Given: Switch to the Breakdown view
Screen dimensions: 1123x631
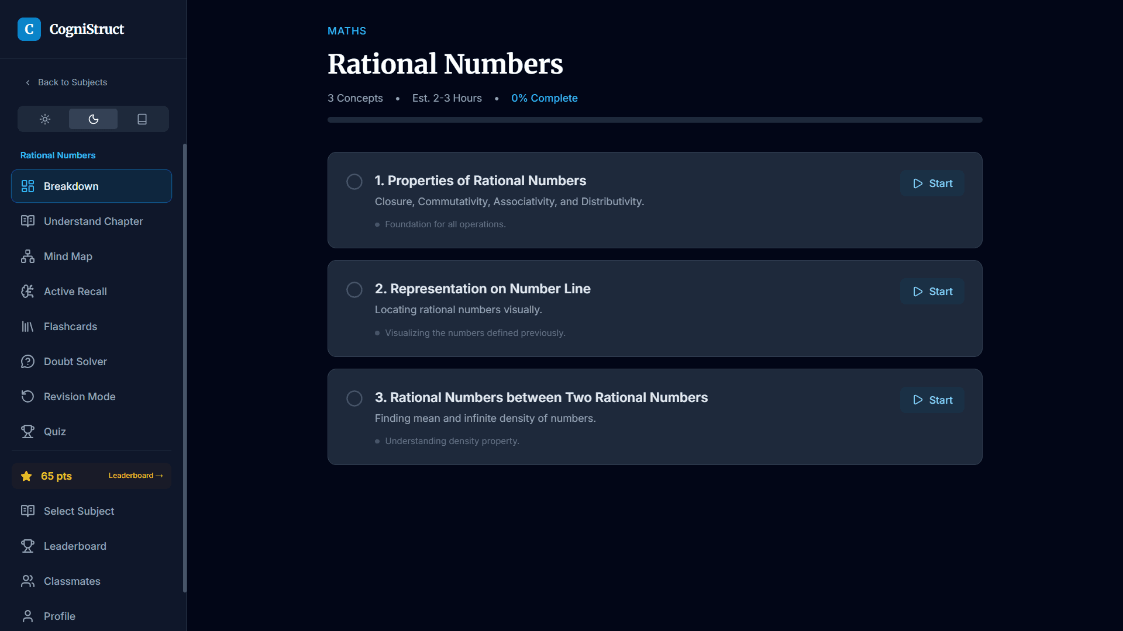Looking at the screenshot, I should [71, 186].
